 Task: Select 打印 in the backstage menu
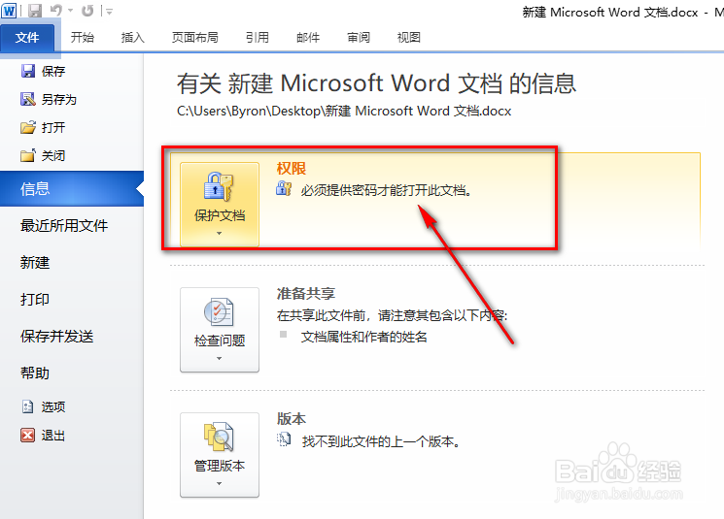[35, 299]
